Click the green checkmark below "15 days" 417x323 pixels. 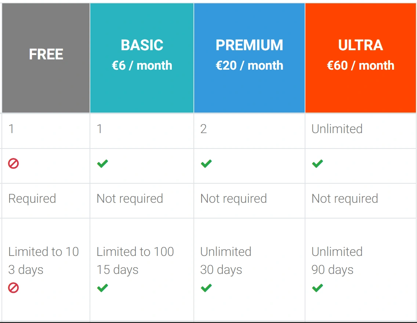(102, 288)
